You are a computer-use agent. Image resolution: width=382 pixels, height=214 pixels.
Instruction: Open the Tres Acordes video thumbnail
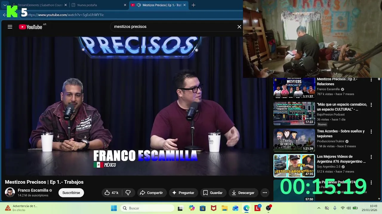point(294,140)
